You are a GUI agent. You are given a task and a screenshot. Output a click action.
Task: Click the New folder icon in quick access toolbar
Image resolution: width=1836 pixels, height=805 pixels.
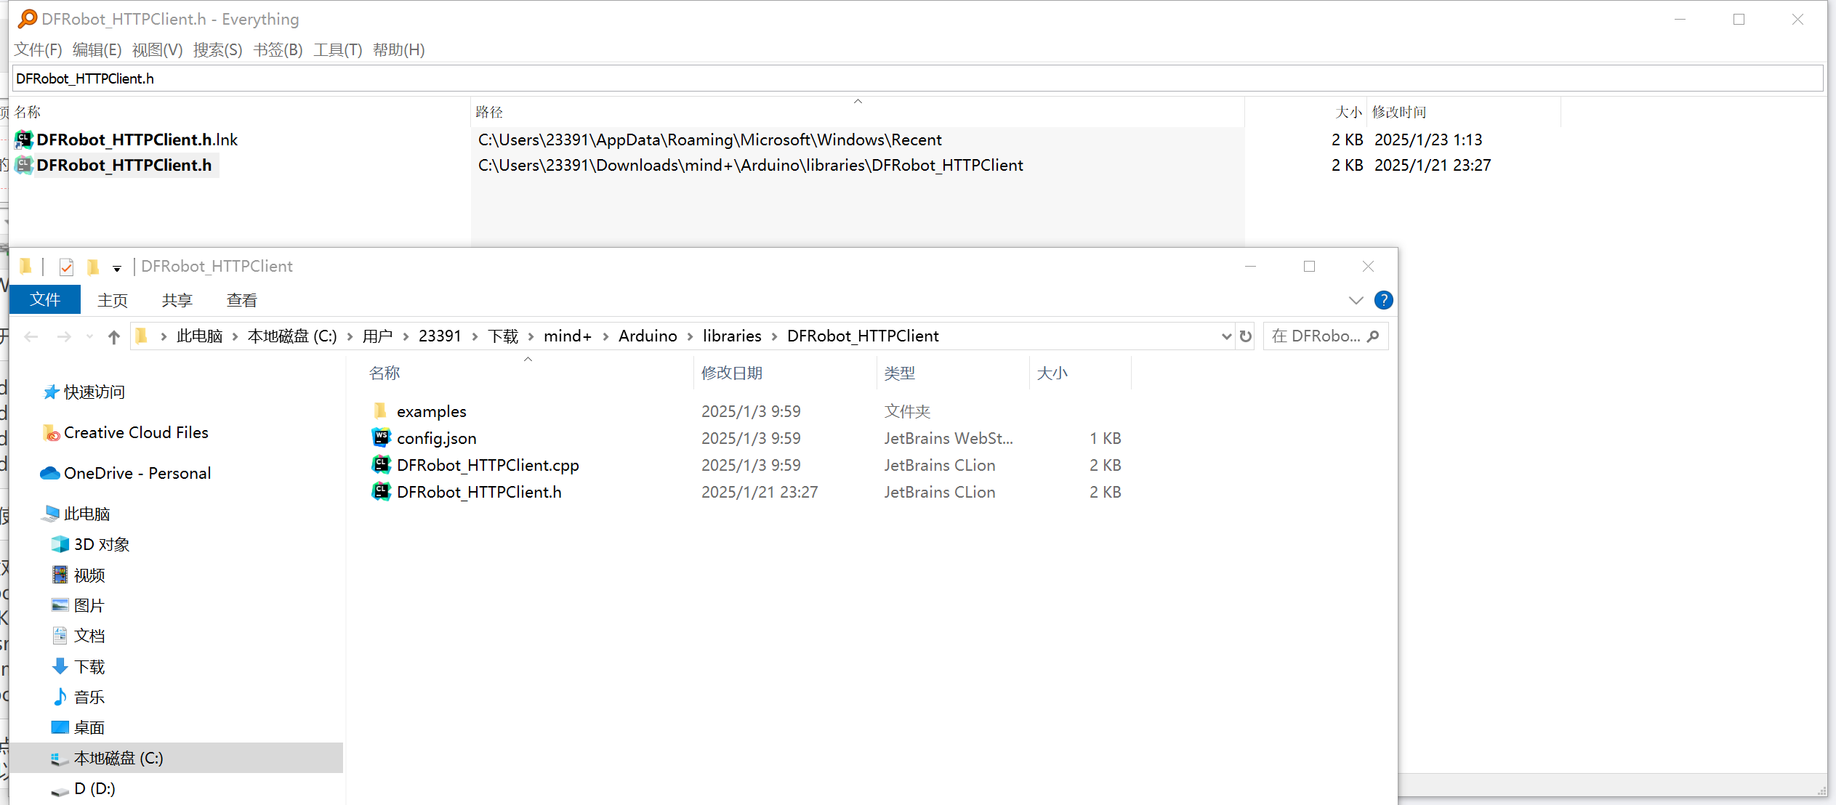(x=93, y=267)
